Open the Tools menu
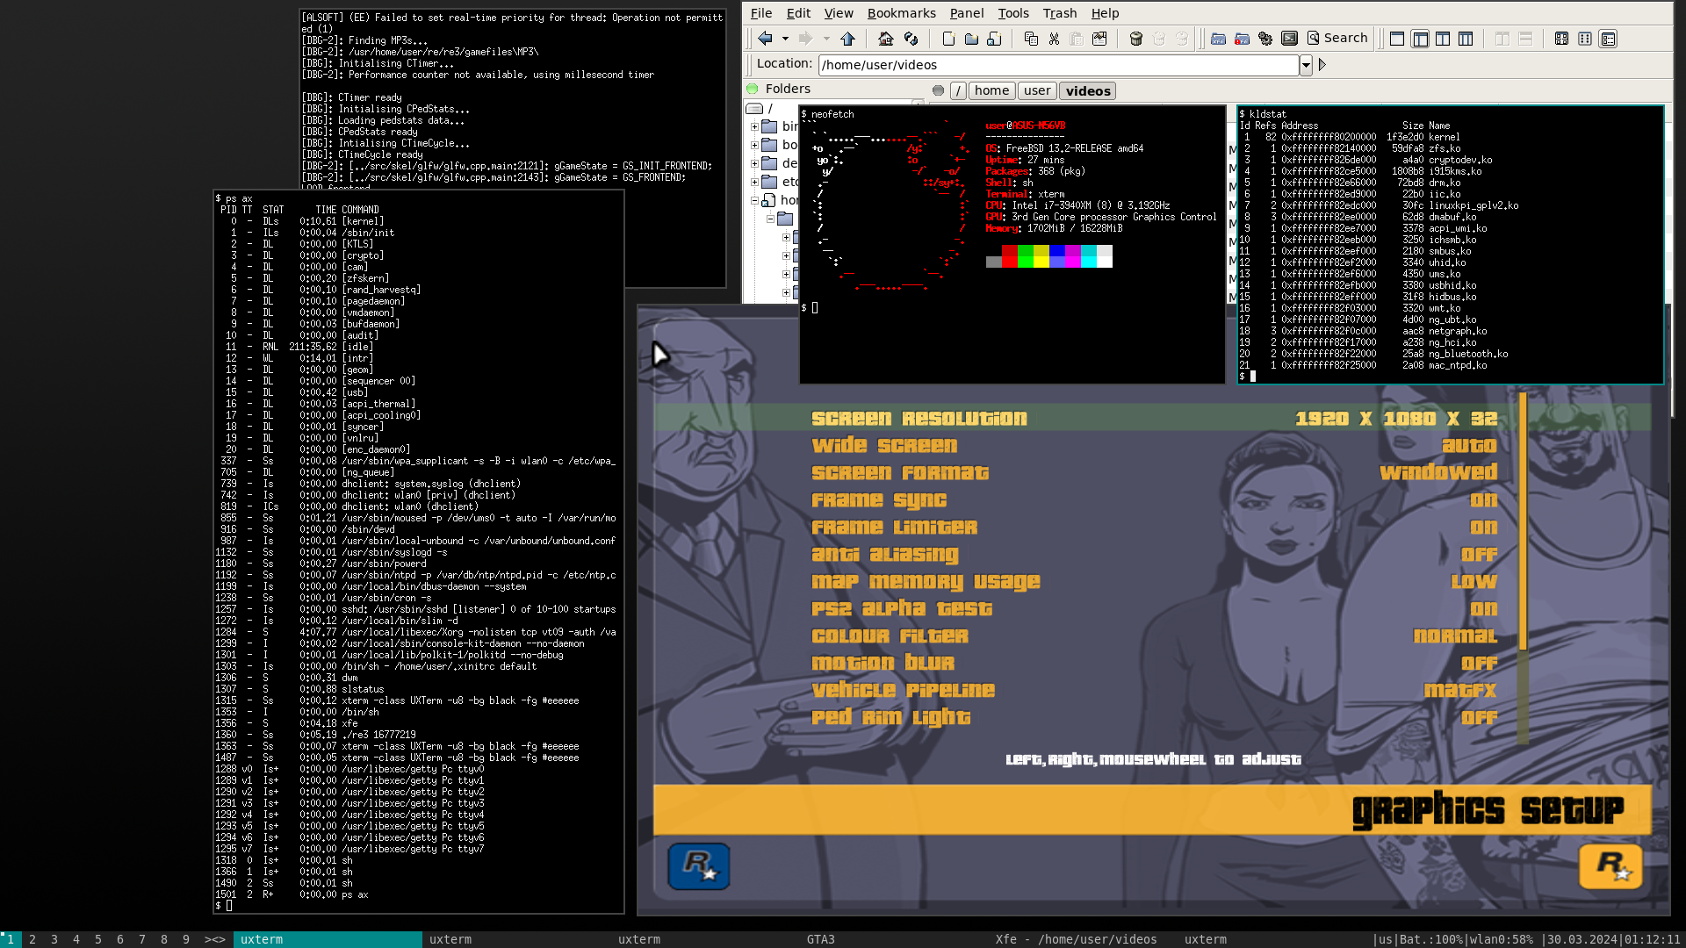 click(1012, 13)
